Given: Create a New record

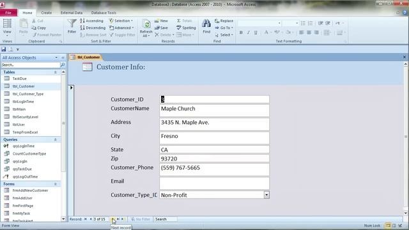Looking at the screenshot, I should click(161, 20).
